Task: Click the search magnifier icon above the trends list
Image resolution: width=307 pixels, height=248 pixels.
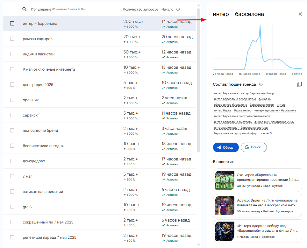Action: point(24,9)
